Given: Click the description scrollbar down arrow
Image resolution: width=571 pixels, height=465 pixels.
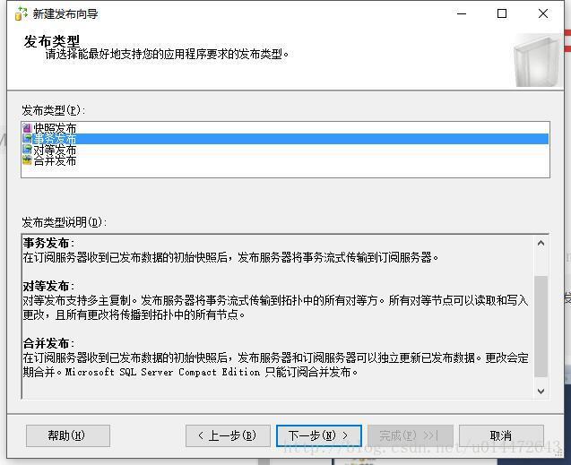Looking at the screenshot, I should [x=541, y=392].
